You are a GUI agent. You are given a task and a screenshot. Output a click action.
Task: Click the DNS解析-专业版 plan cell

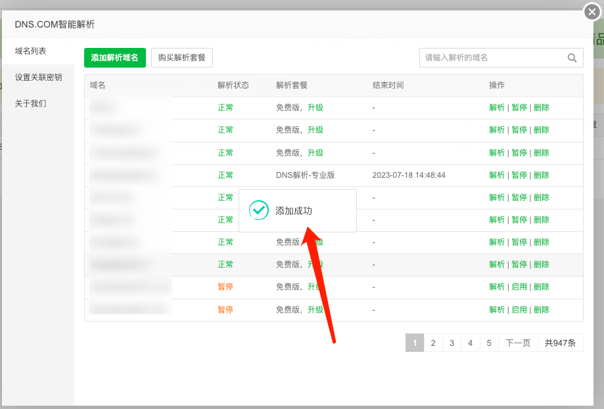(306, 175)
